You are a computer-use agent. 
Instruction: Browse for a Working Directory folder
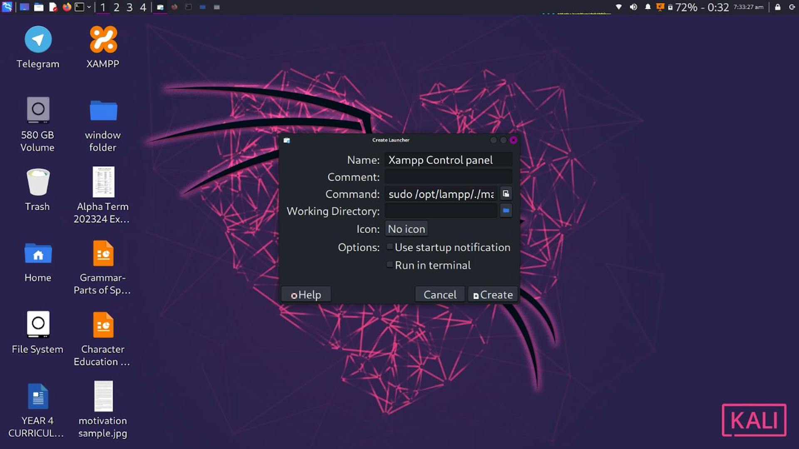coord(506,211)
